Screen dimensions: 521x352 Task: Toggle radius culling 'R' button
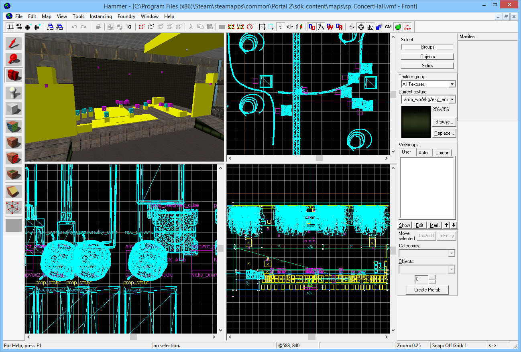pos(250,27)
